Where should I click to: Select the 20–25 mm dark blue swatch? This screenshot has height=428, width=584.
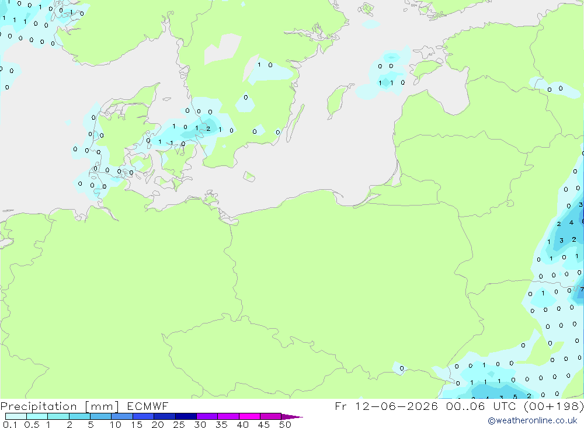click(x=165, y=416)
